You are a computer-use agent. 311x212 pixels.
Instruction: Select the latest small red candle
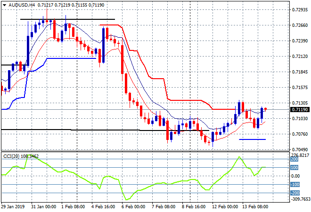pos(266,109)
